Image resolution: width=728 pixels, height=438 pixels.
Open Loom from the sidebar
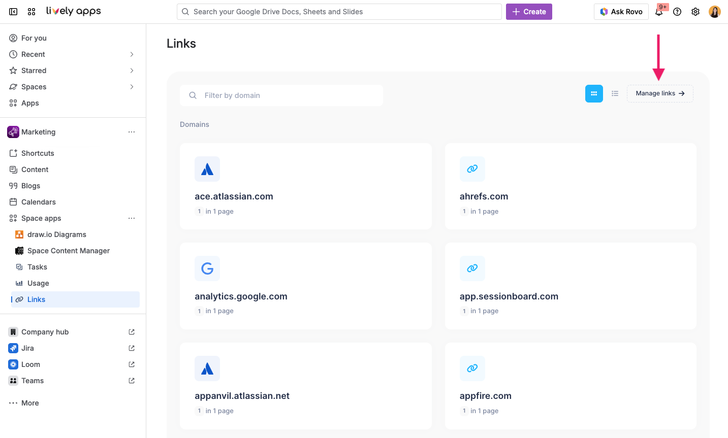click(30, 364)
